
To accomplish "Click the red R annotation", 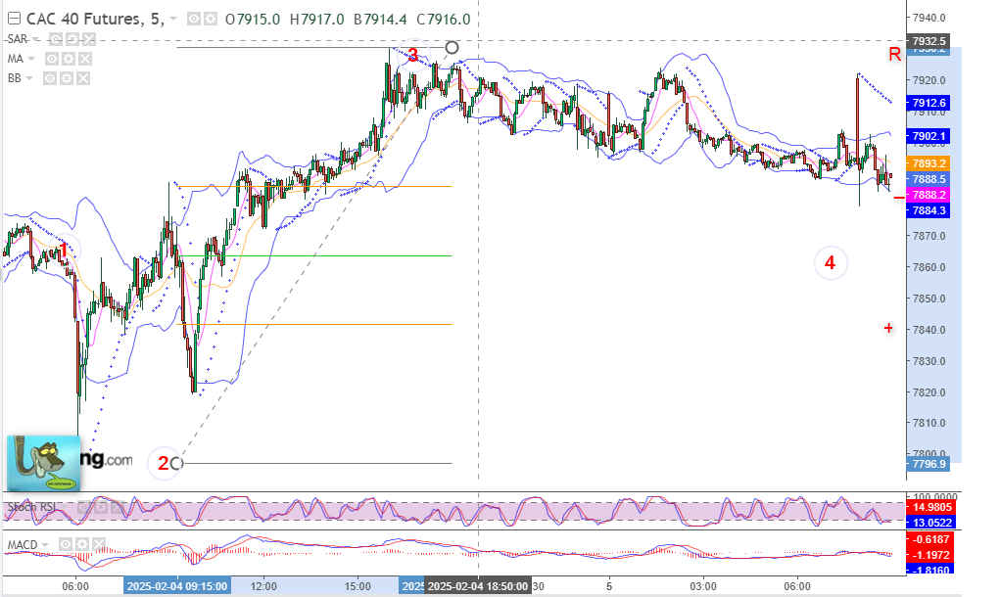I will pyautogui.click(x=895, y=55).
